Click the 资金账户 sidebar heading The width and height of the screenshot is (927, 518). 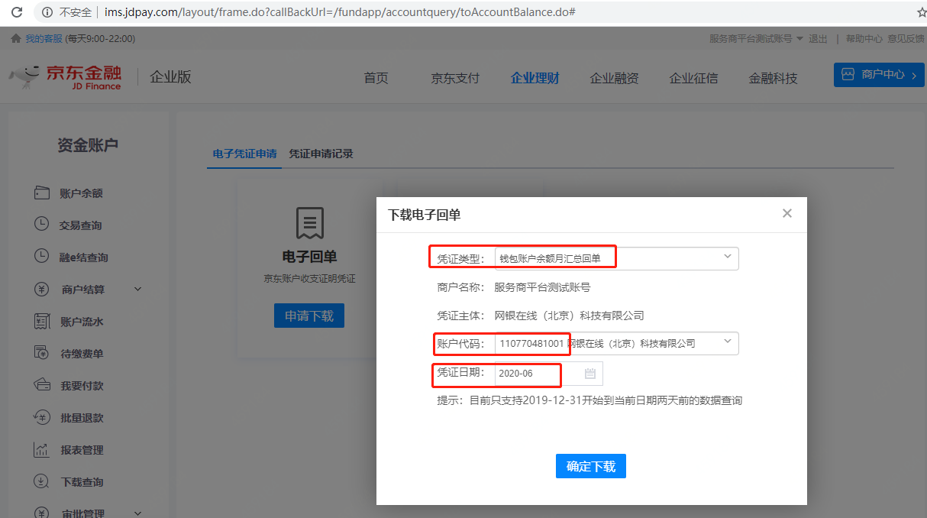tap(88, 145)
